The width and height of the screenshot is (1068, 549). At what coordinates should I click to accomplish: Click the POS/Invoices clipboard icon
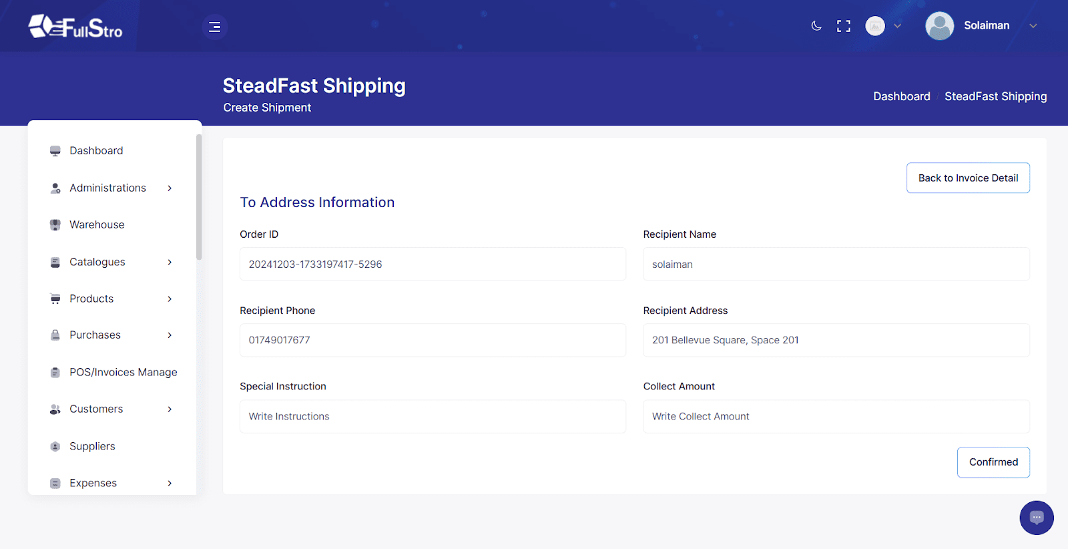(55, 373)
